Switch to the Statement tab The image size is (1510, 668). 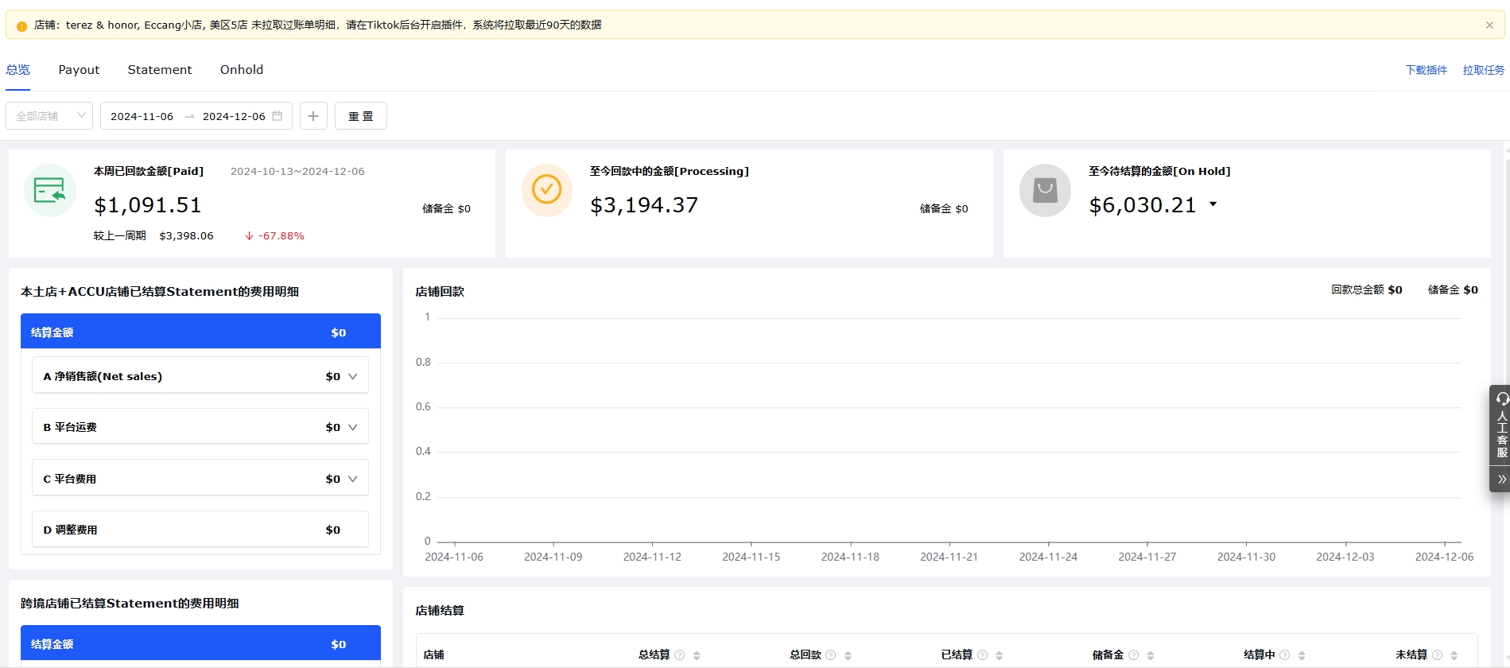click(x=160, y=70)
